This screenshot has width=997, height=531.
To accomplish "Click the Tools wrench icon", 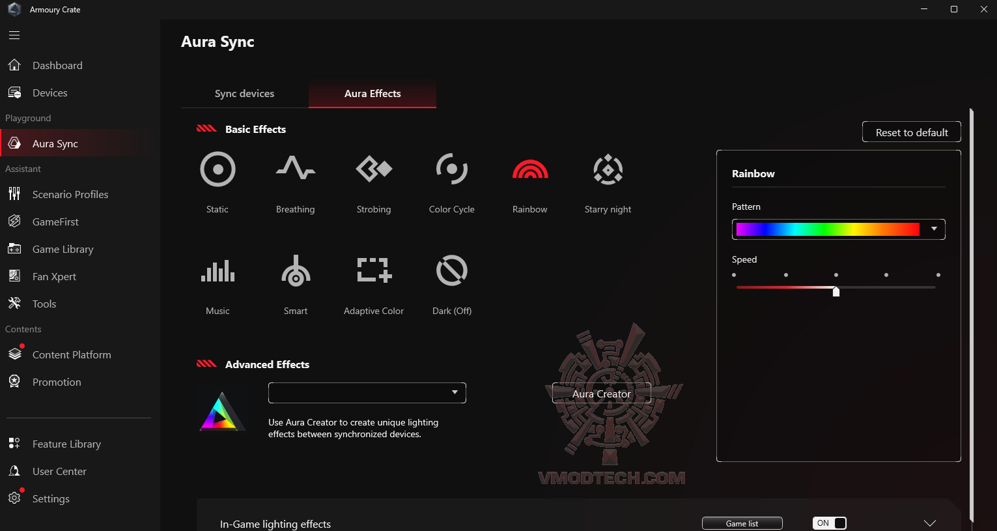I will point(14,304).
